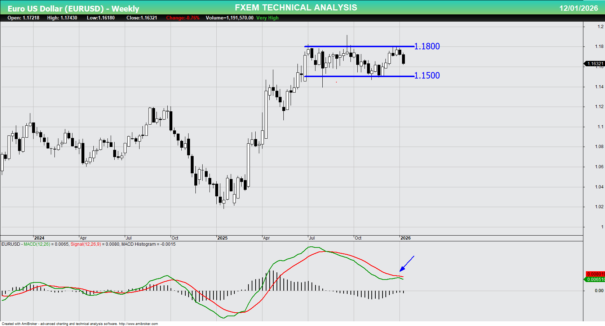Click the Change:-0.76% readout

[182, 18]
